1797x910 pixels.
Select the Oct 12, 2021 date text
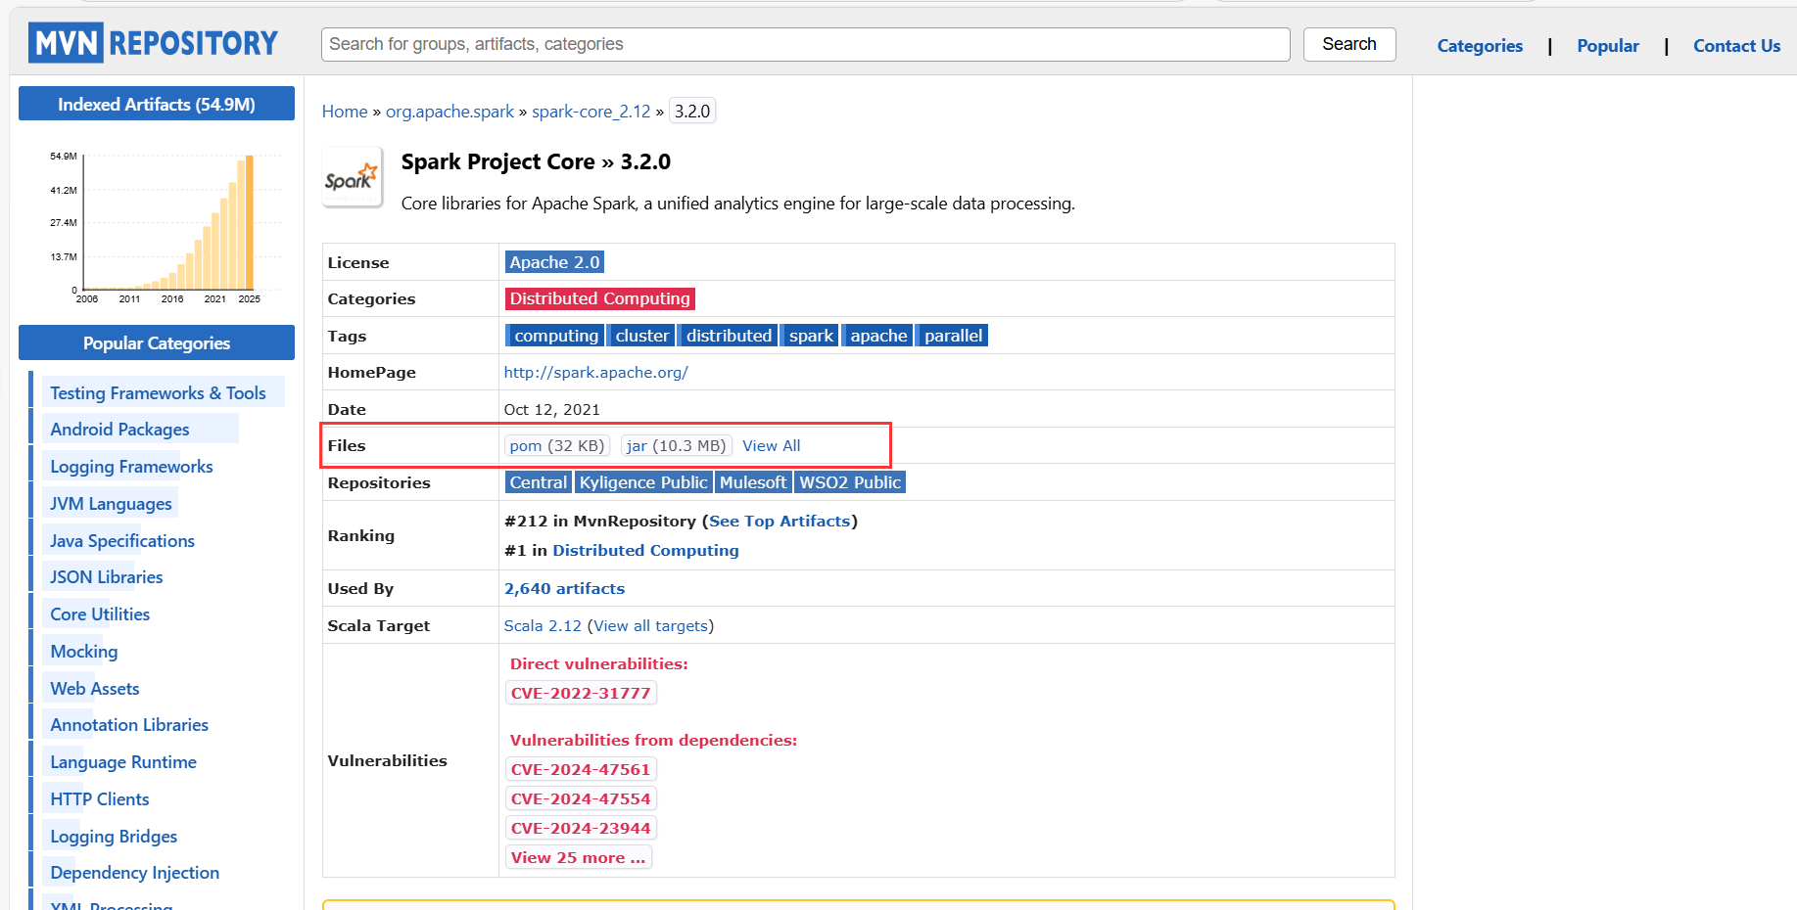pos(551,410)
